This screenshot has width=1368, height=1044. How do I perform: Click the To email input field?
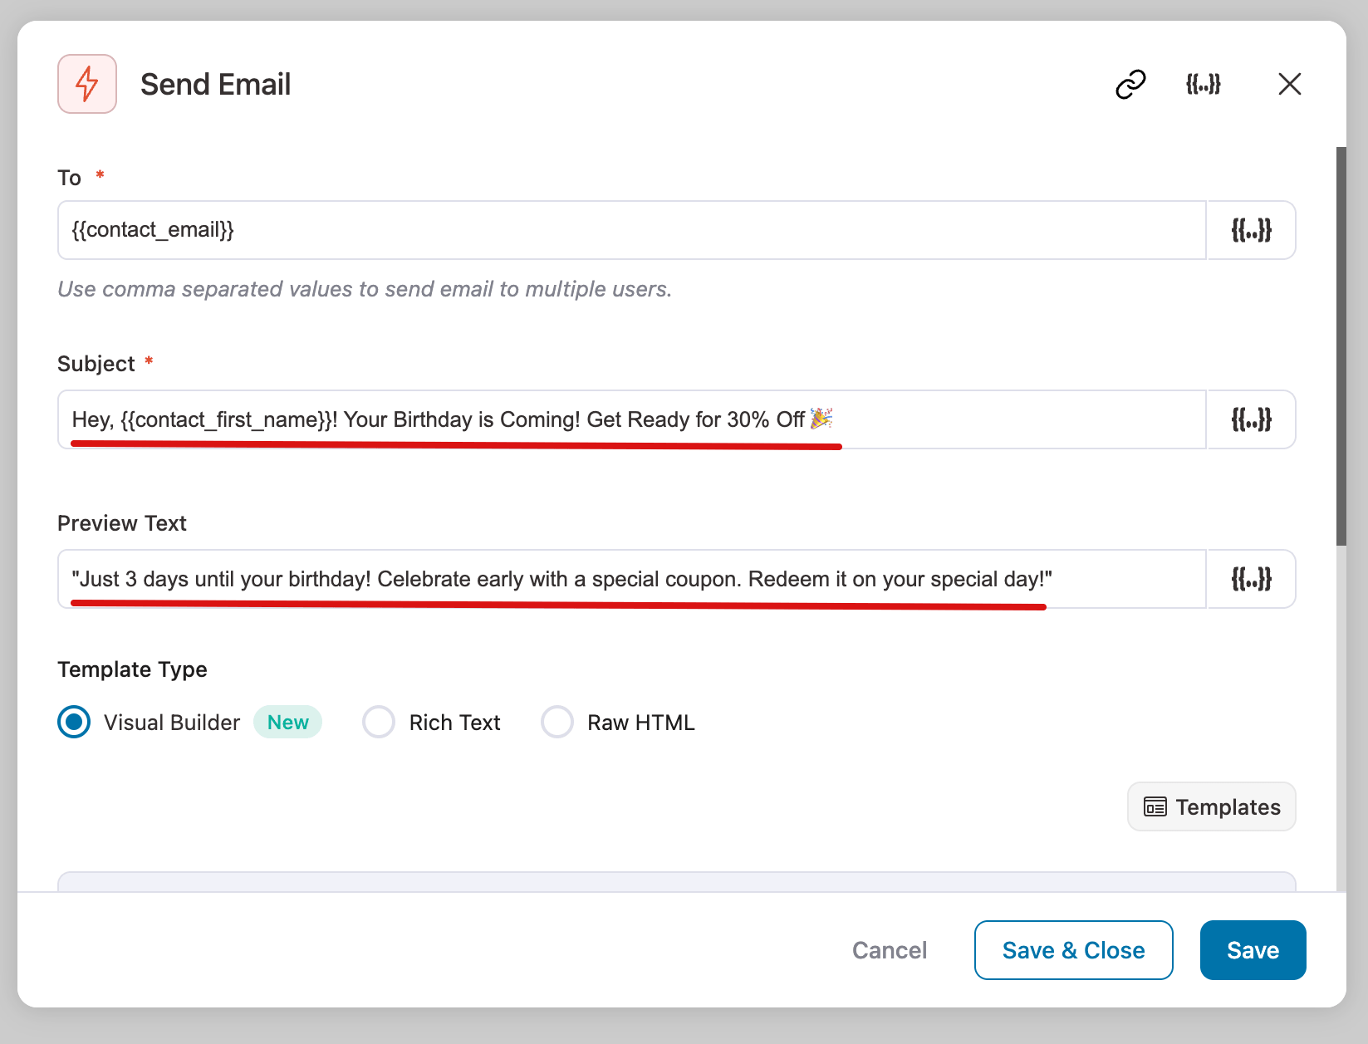631,230
